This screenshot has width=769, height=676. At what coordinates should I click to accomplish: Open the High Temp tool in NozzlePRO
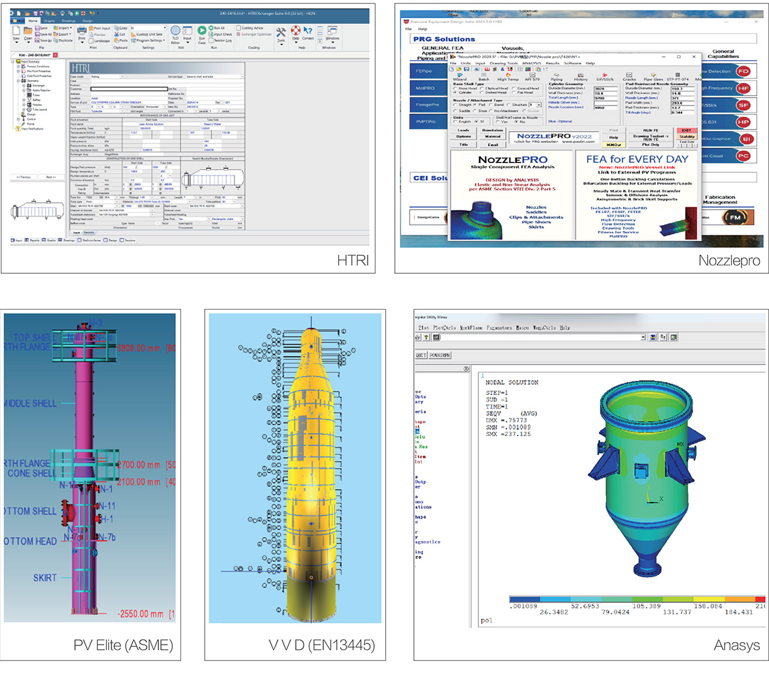click(508, 76)
